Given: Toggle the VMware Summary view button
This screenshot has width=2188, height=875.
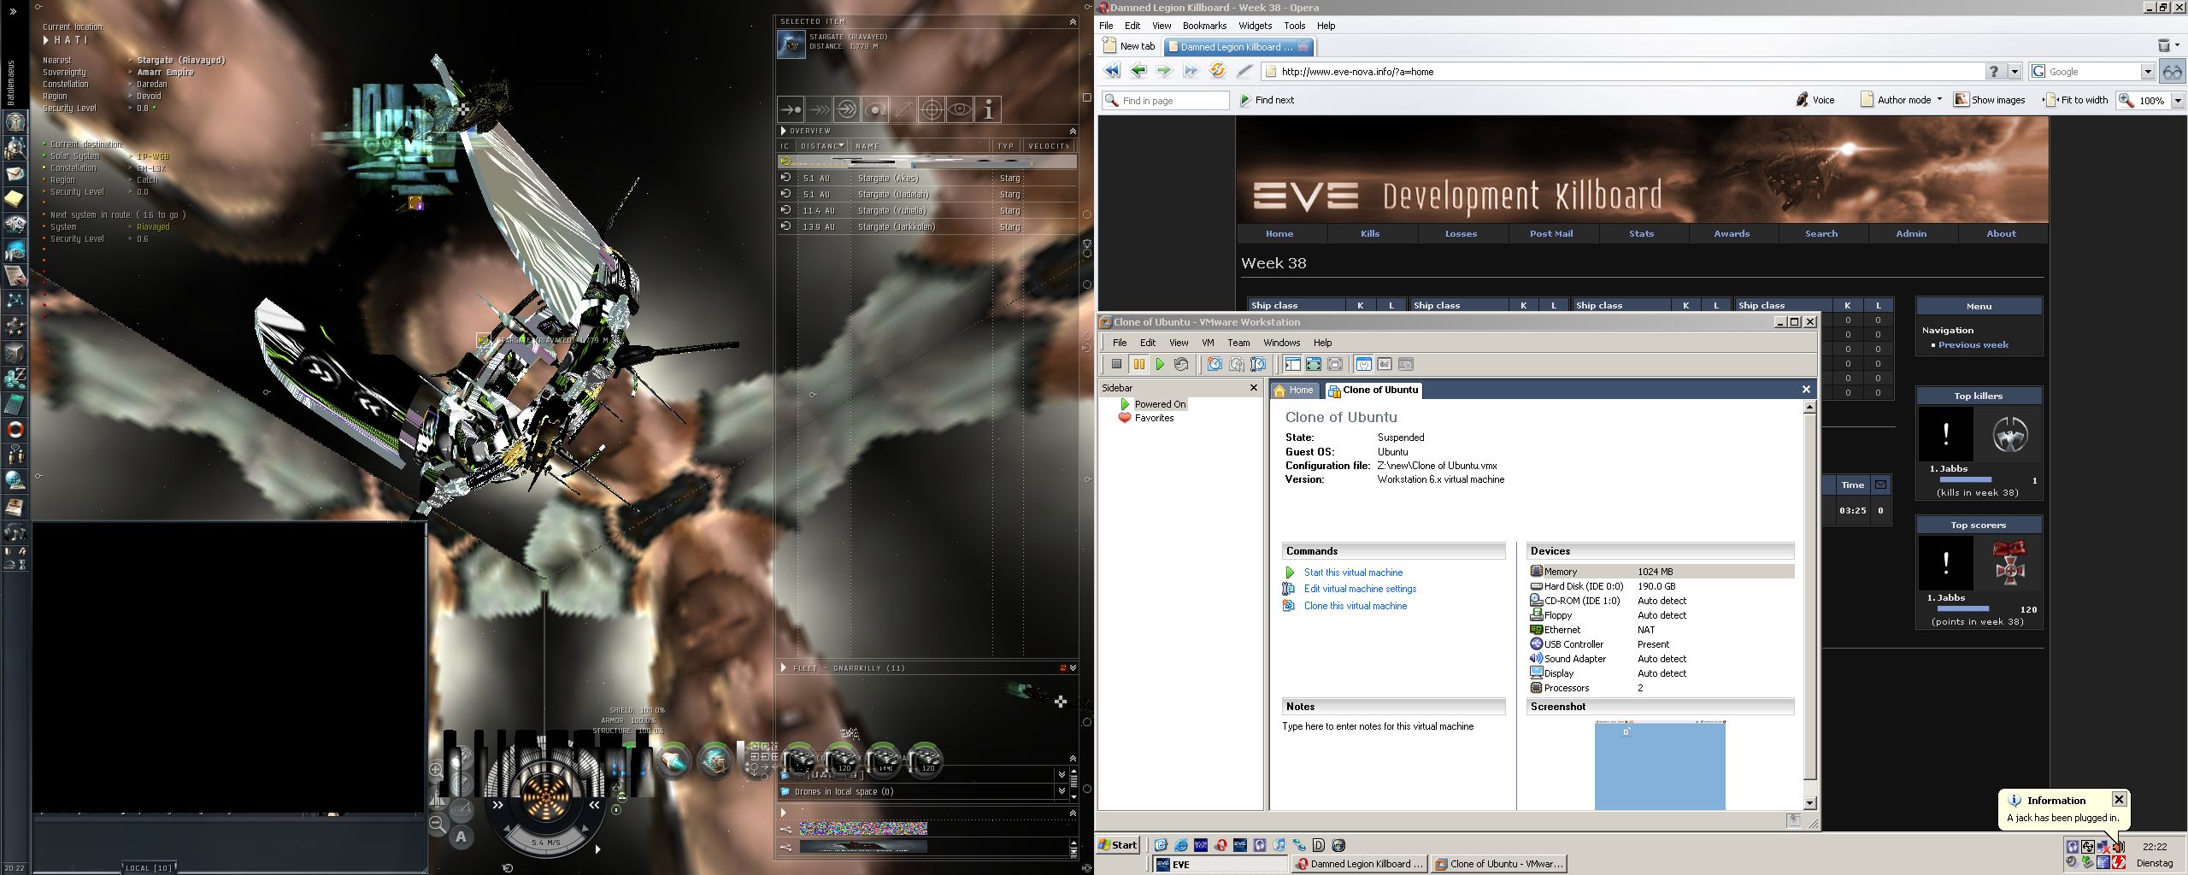Looking at the screenshot, I should coord(1363,364).
